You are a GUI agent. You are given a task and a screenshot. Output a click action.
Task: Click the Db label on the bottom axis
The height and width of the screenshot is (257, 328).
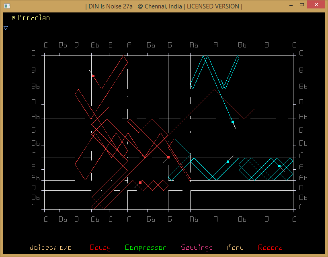[63, 219]
